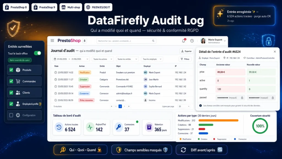This screenshot has width=282, height=159.
Task: Click the Rétention archive icon
Action: pos(149,127)
